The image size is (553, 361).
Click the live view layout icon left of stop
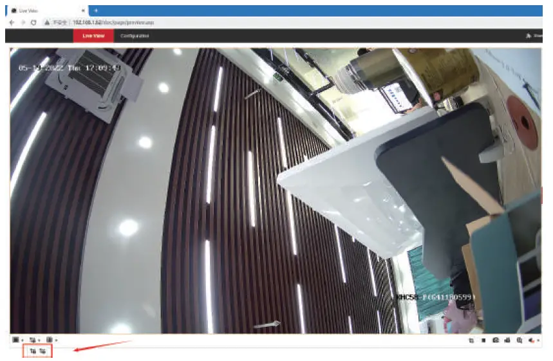[471, 340]
